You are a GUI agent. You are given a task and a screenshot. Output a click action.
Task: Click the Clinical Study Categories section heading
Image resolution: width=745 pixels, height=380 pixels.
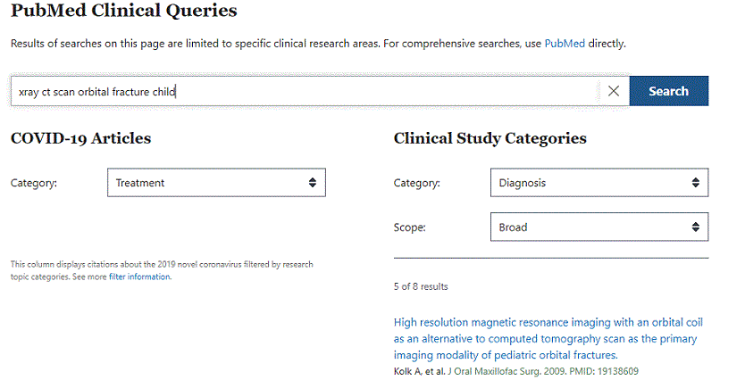coord(490,138)
